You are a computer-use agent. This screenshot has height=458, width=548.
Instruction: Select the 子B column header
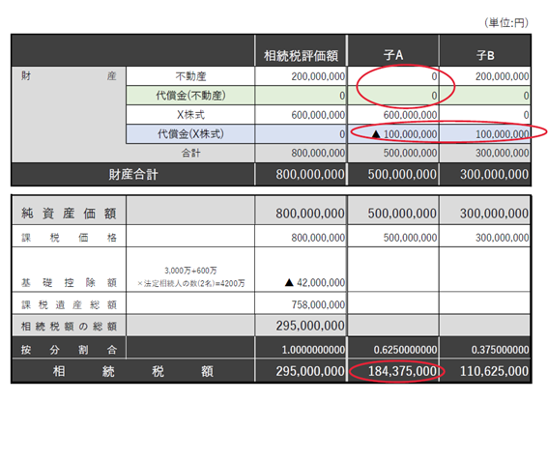485,55
